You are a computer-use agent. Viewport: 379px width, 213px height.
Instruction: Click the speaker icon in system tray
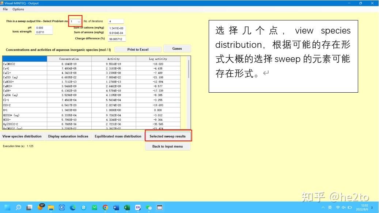pyautogui.click(x=343, y=207)
